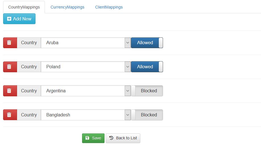Toggle Argentina from Blocked to Allowed

point(147,91)
